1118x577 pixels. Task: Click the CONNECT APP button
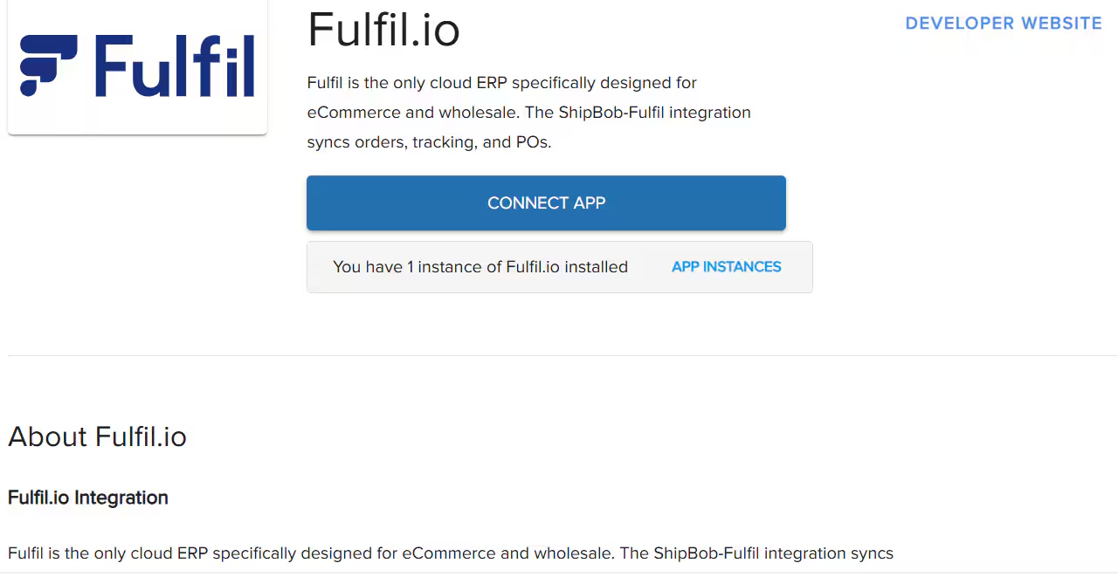click(546, 203)
